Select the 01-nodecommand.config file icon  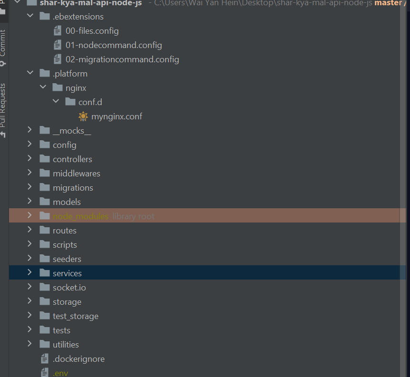pyautogui.click(x=58, y=45)
